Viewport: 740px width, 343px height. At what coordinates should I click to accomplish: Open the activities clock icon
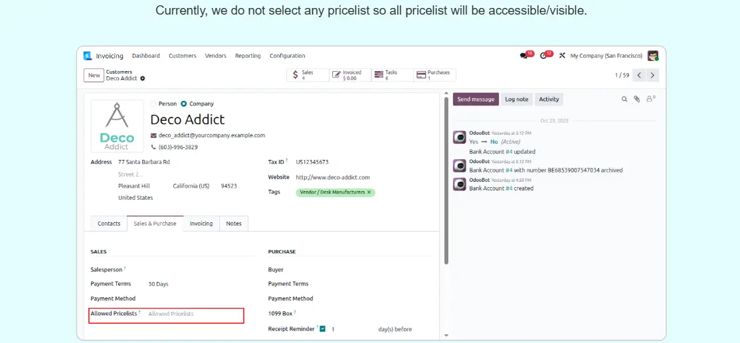point(543,56)
